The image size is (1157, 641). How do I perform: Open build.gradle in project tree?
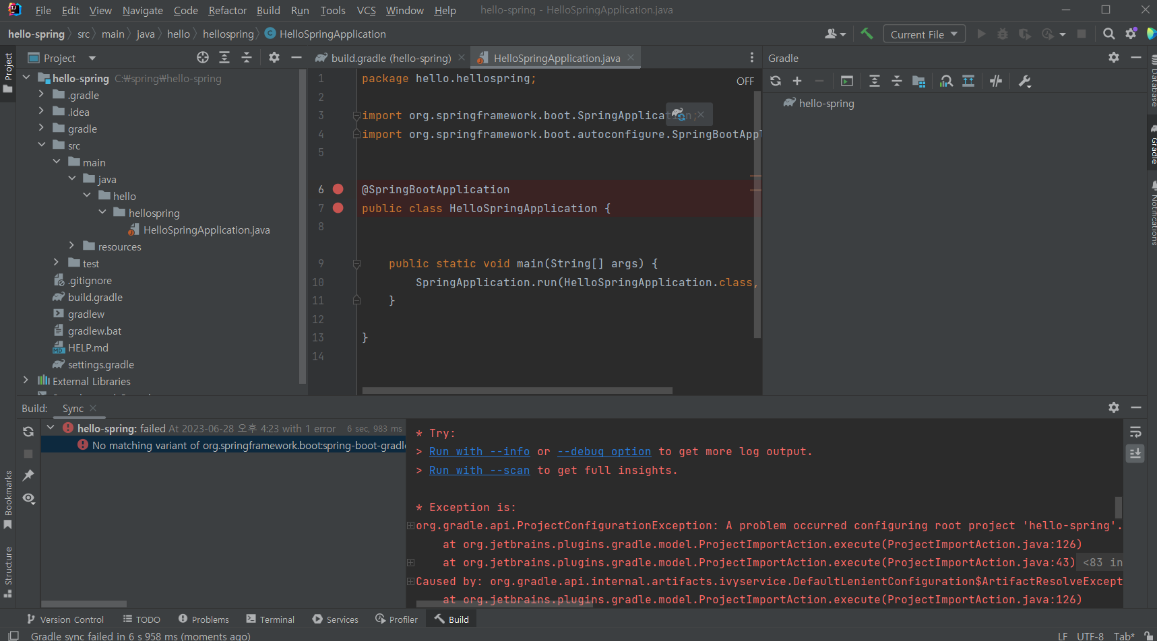(x=95, y=297)
